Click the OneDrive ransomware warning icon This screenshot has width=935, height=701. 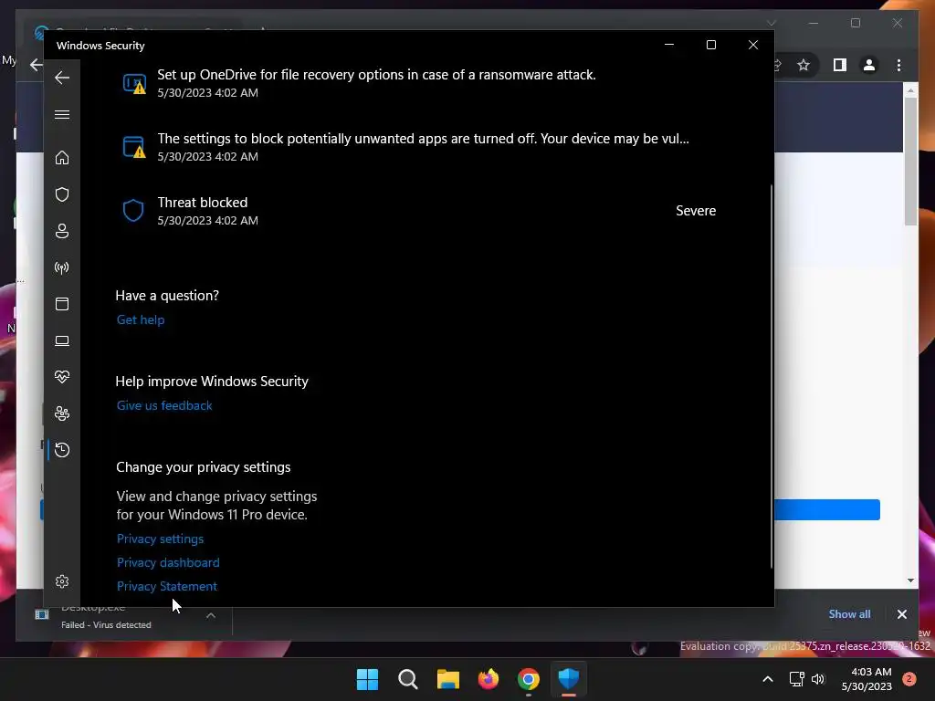(134, 83)
